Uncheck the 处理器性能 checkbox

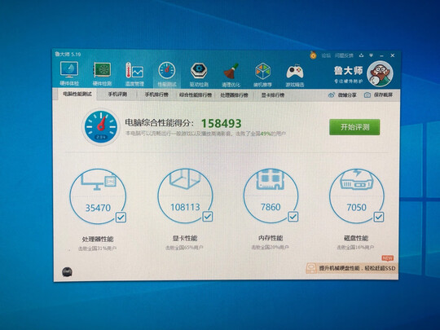tap(121, 218)
